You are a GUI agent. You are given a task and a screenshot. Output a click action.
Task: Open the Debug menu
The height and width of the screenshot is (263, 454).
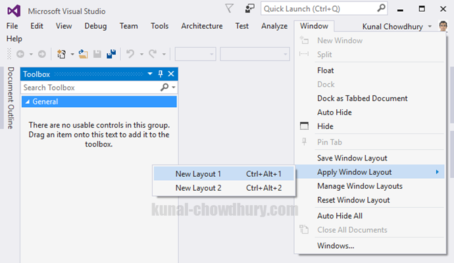pos(95,26)
